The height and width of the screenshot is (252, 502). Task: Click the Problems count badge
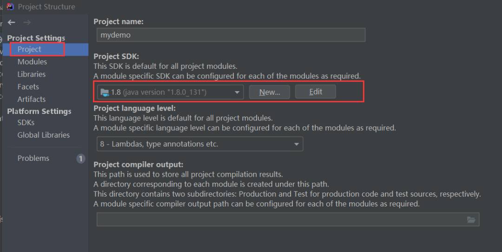coord(81,159)
